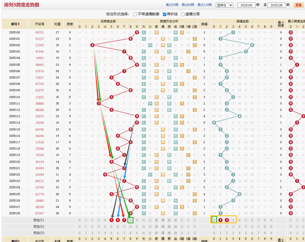Viewport: 305px width, 242px height.
Task: Click red span ball 3 in row 2025111
Action: coord(99,103)
